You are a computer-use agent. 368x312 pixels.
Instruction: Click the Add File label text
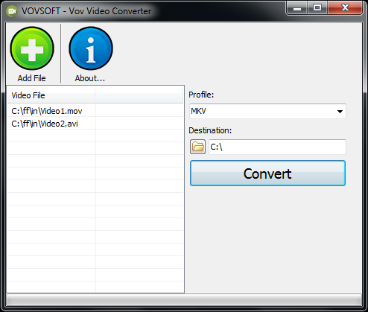click(31, 78)
